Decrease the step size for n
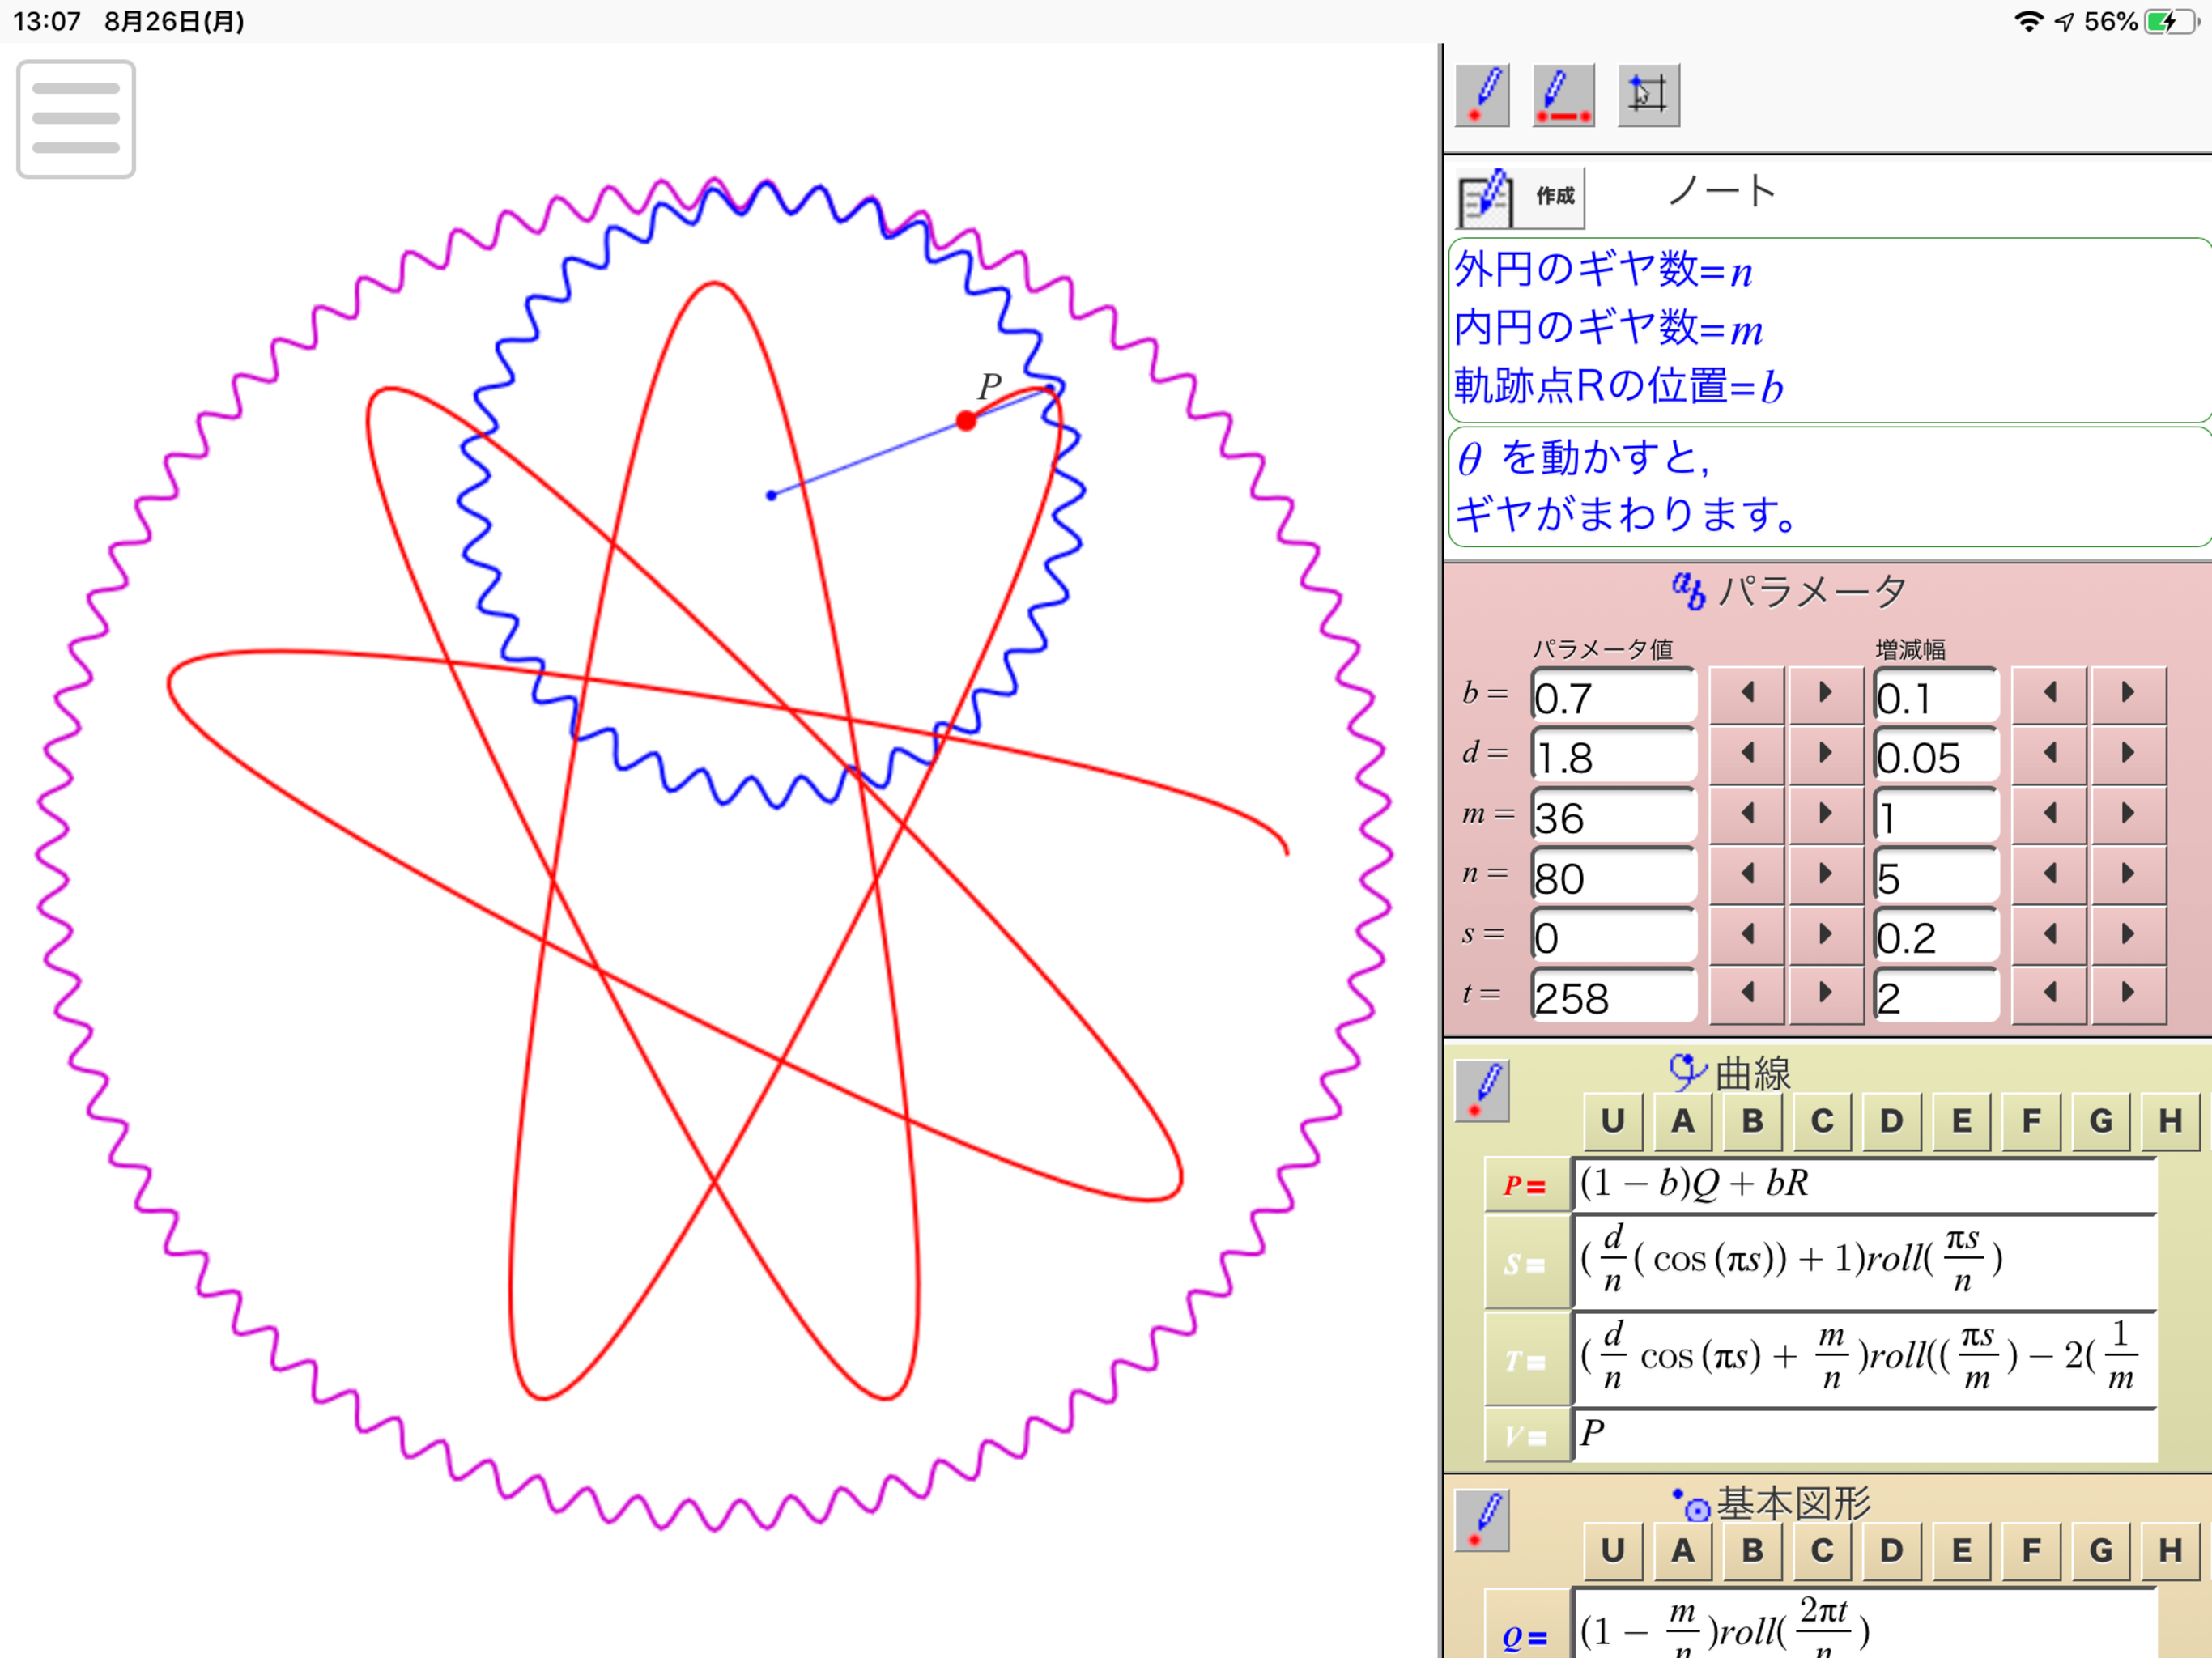This screenshot has width=2212, height=1658. (2049, 874)
